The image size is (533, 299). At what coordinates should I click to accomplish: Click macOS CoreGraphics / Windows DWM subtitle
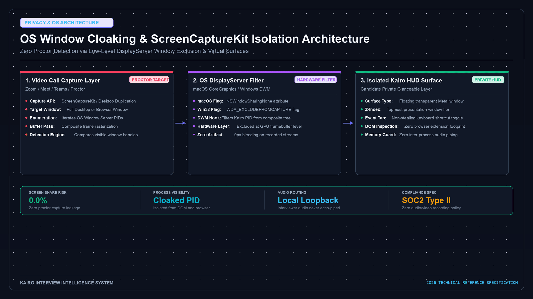[232, 89]
